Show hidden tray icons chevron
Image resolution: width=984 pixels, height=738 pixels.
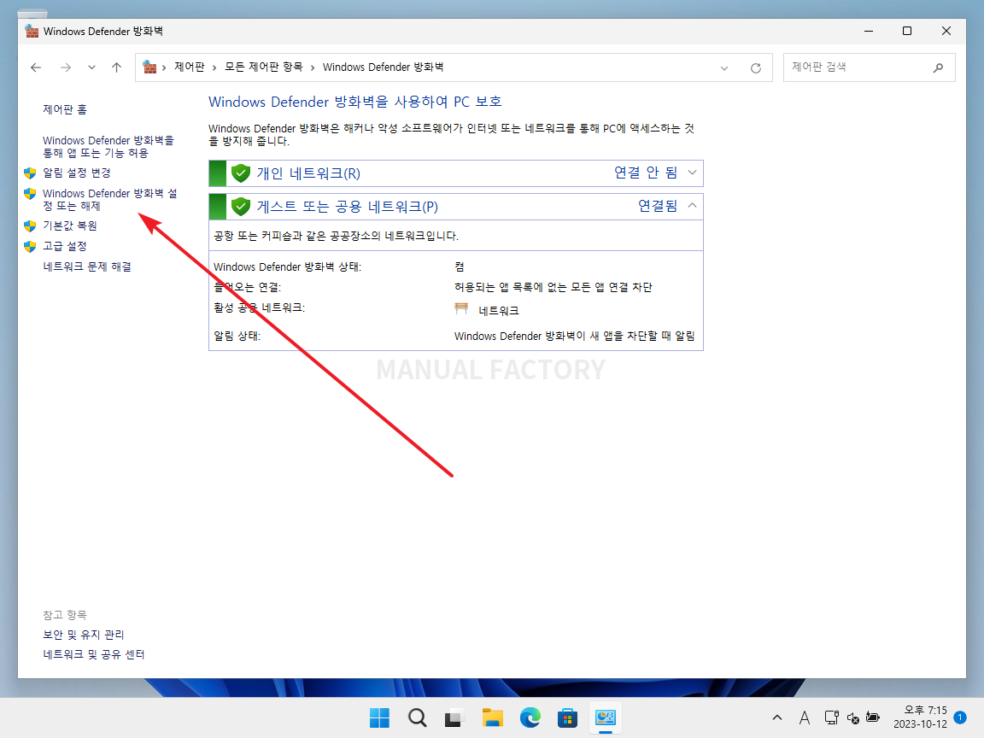click(777, 717)
